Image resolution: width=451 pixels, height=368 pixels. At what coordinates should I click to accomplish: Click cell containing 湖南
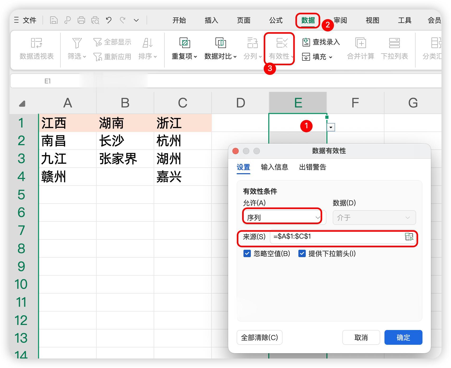click(x=125, y=123)
